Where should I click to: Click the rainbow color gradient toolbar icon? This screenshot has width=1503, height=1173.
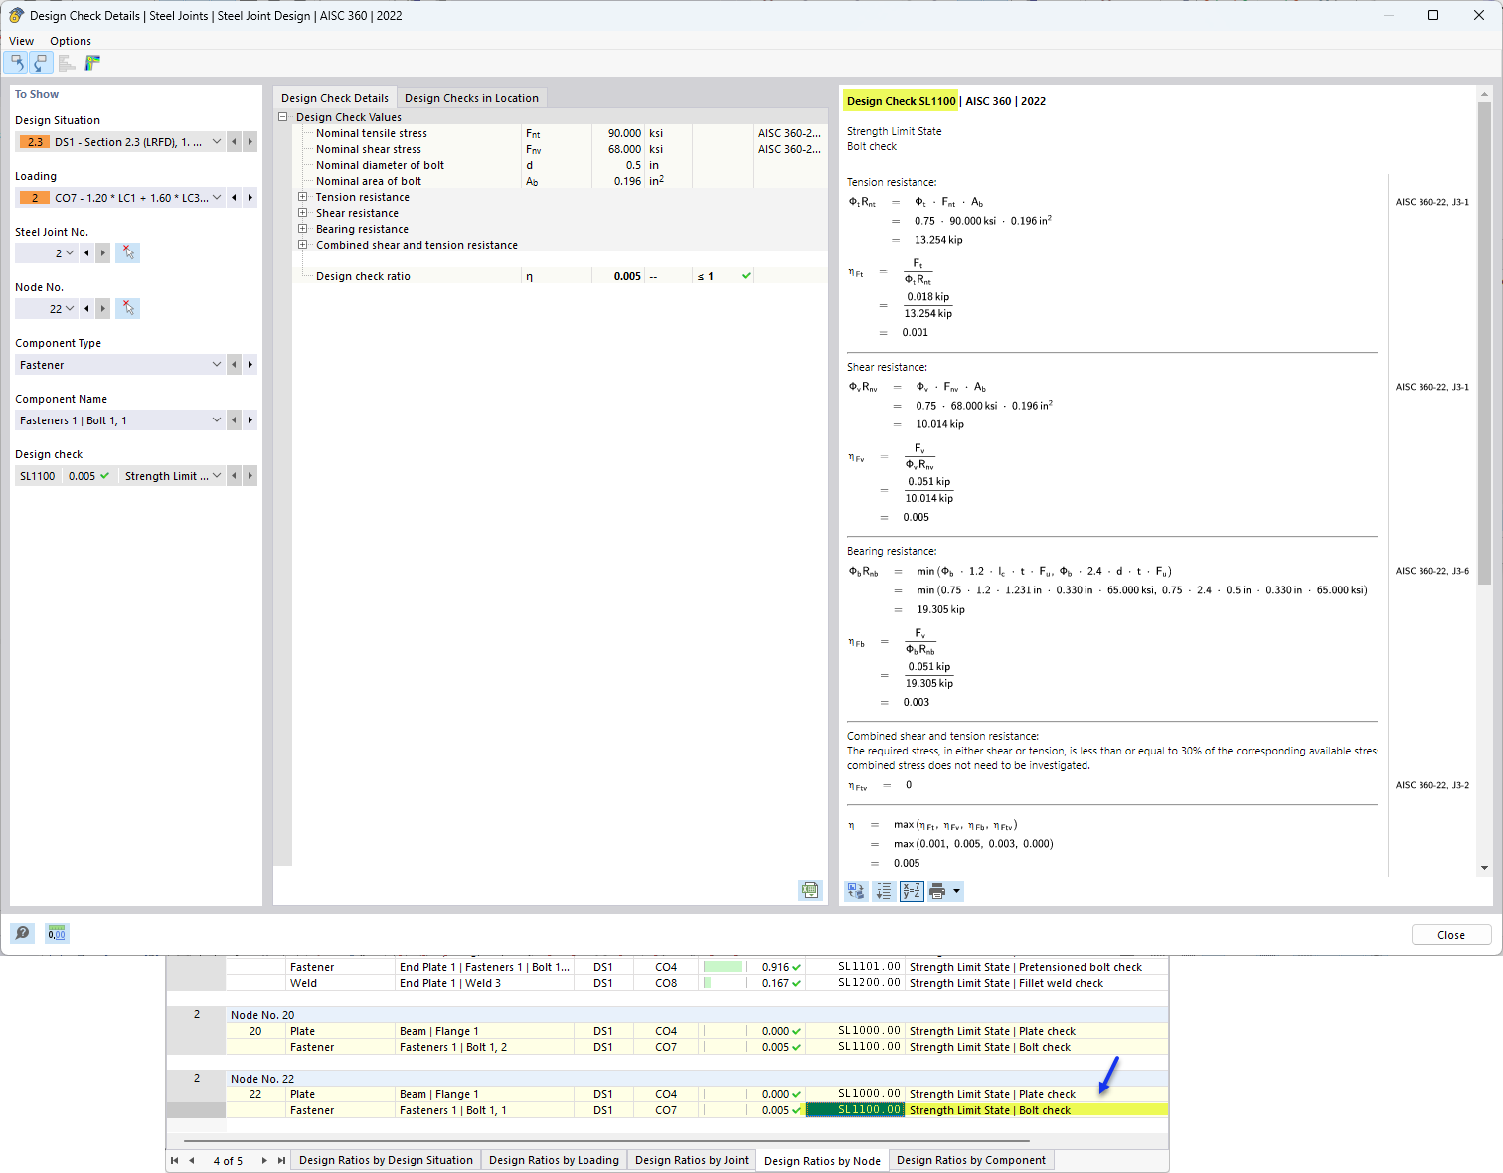[x=92, y=63]
